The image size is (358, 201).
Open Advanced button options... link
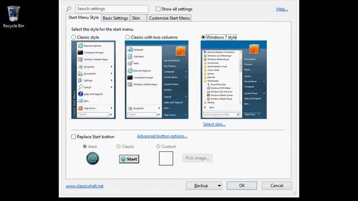162,136
